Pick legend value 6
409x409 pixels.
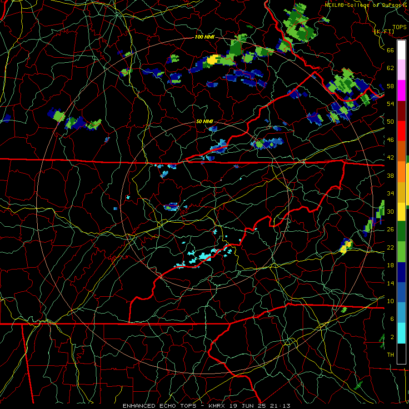point(392,319)
